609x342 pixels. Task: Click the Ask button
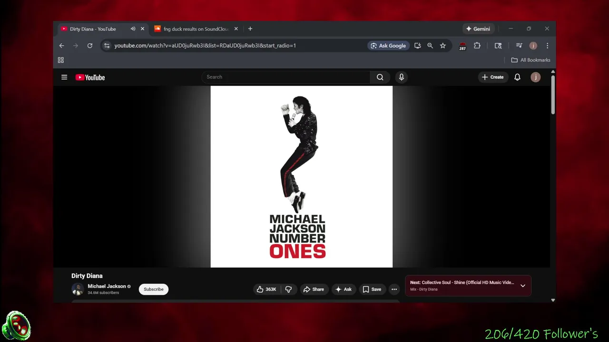tap(344, 289)
